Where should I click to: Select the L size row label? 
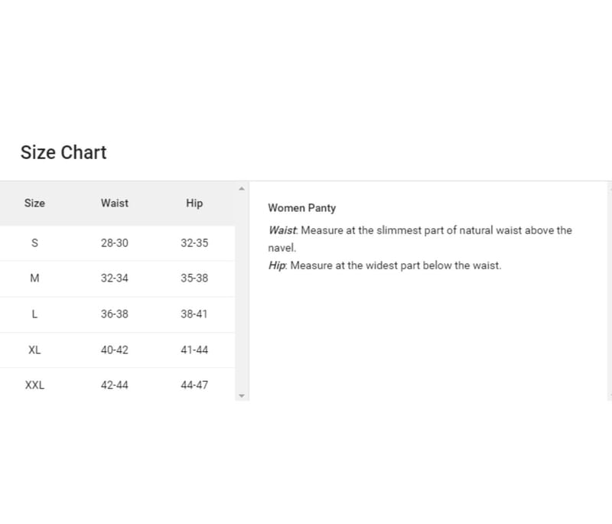[x=34, y=314]
